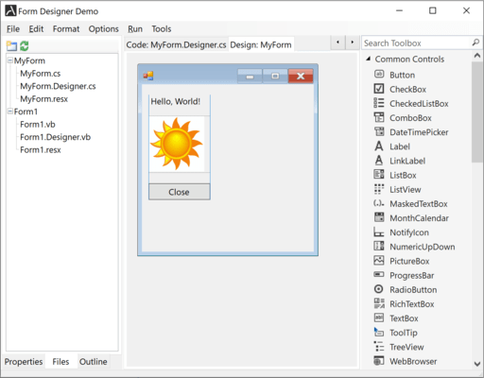Select the CheckBox control icon in toolbox
The image size is (484, 378).
[379, 89]
